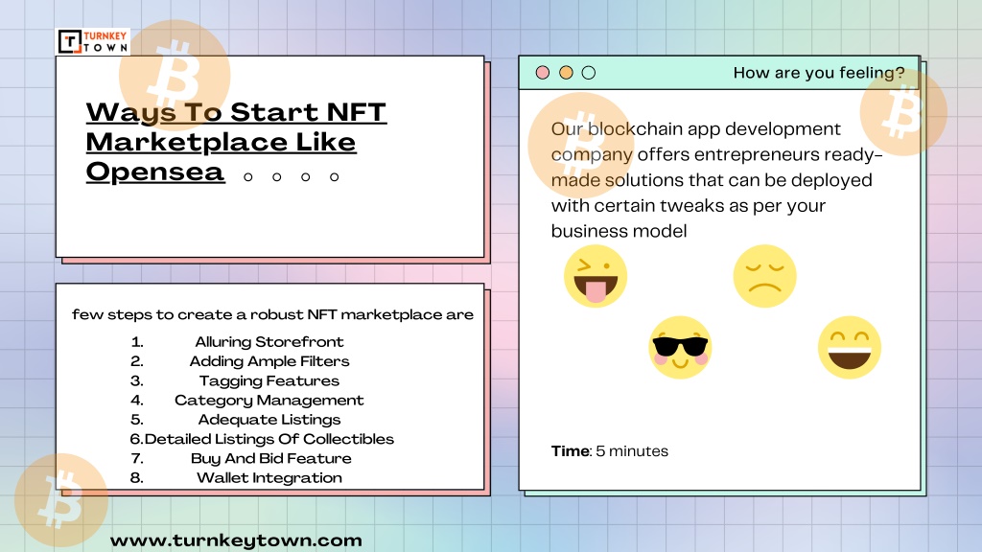This screenshot has width=982, height=552.
Task: Select the 'Category Management' list item
Action: (269, 400)
